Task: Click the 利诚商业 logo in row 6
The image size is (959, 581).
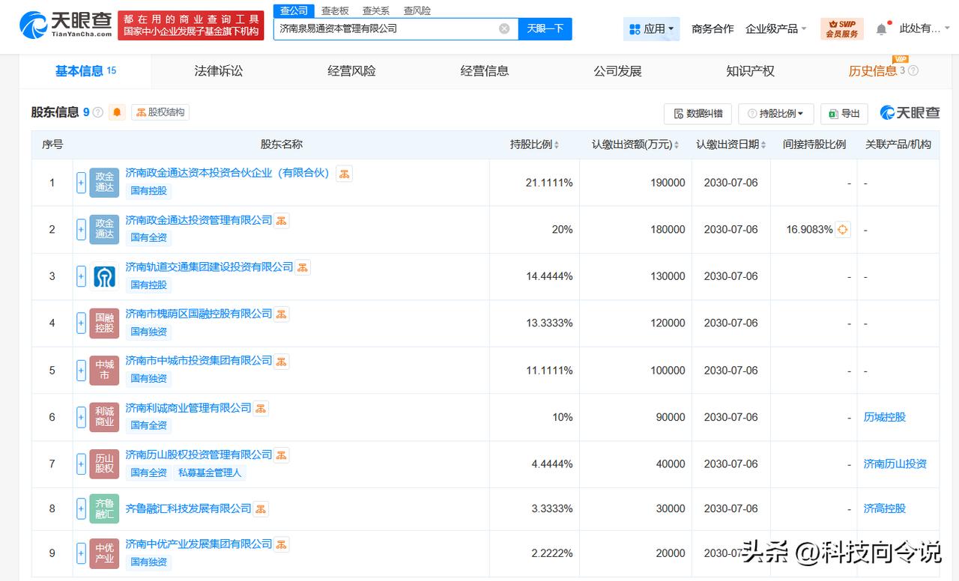Action: tap(104, 417)
